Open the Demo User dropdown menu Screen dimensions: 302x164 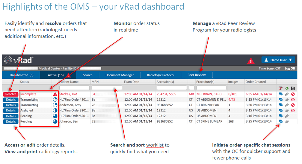[278, 60]
